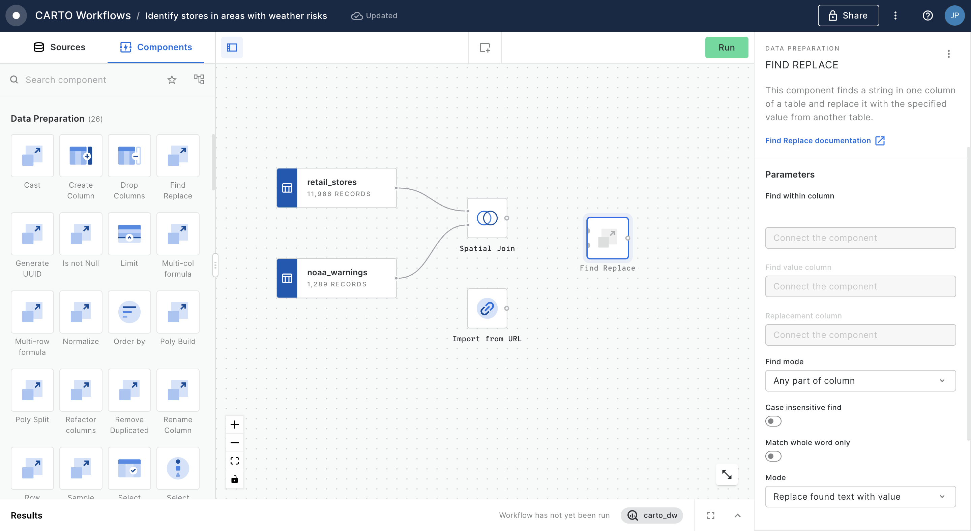Select the Spatial Join node icon
This screenshot has height=531, width=971.
(x=487, y=218)
